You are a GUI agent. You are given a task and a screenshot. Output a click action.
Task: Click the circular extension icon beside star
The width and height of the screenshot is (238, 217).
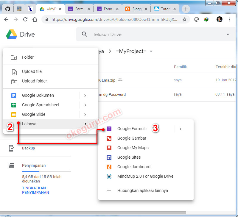click(x=197, y=19)
